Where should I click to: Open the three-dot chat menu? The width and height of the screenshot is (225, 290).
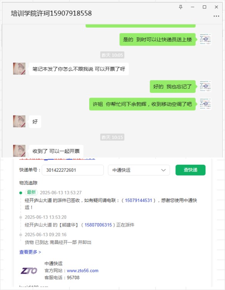tap(216, 16)
